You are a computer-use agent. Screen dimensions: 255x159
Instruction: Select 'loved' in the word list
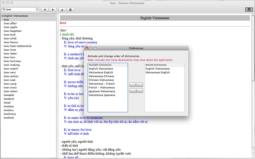[x=7, y=102]
